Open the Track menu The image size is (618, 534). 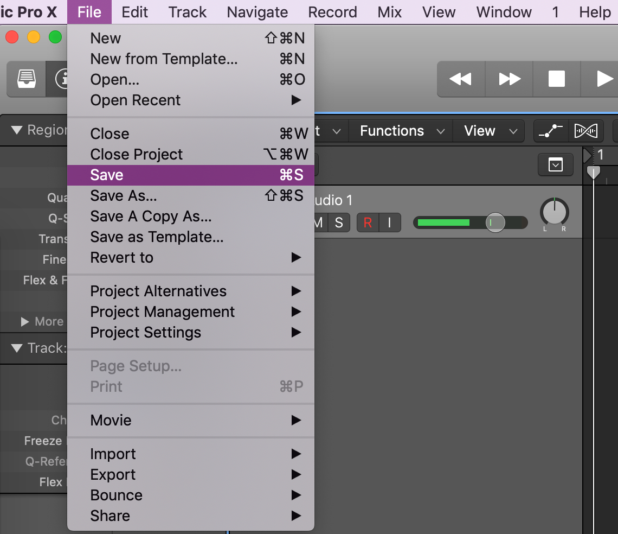(x=187, y=12)
